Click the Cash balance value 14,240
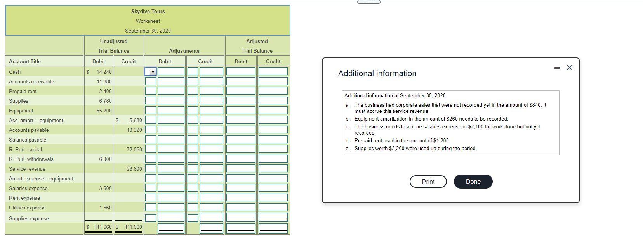This screenshot has height=237, width=643. click(x=104, y=72)
